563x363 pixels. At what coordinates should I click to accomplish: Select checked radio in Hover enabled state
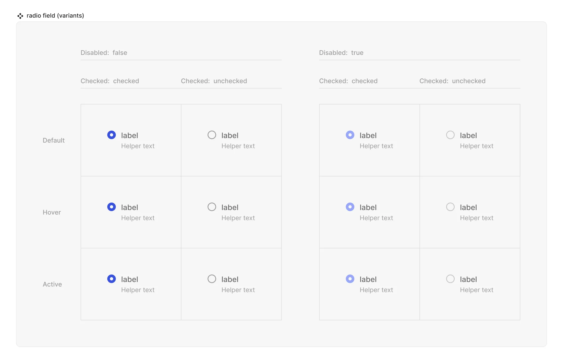112,207
